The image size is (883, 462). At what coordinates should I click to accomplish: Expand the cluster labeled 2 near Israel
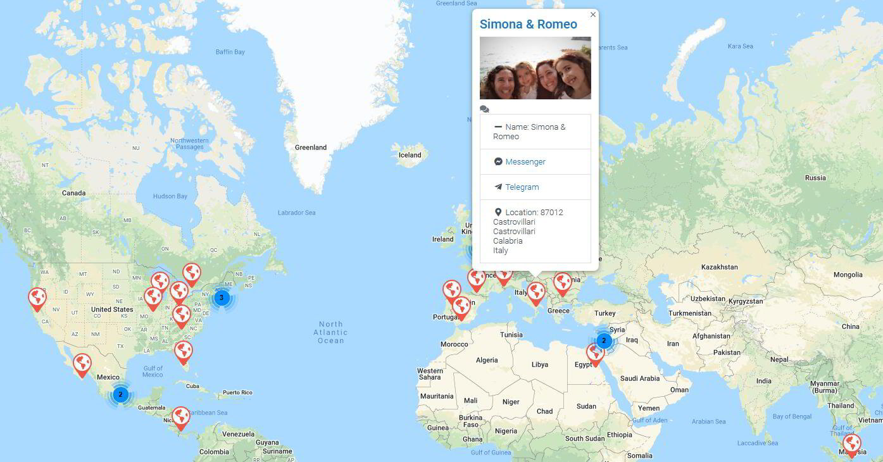click(x=603, y=340)
